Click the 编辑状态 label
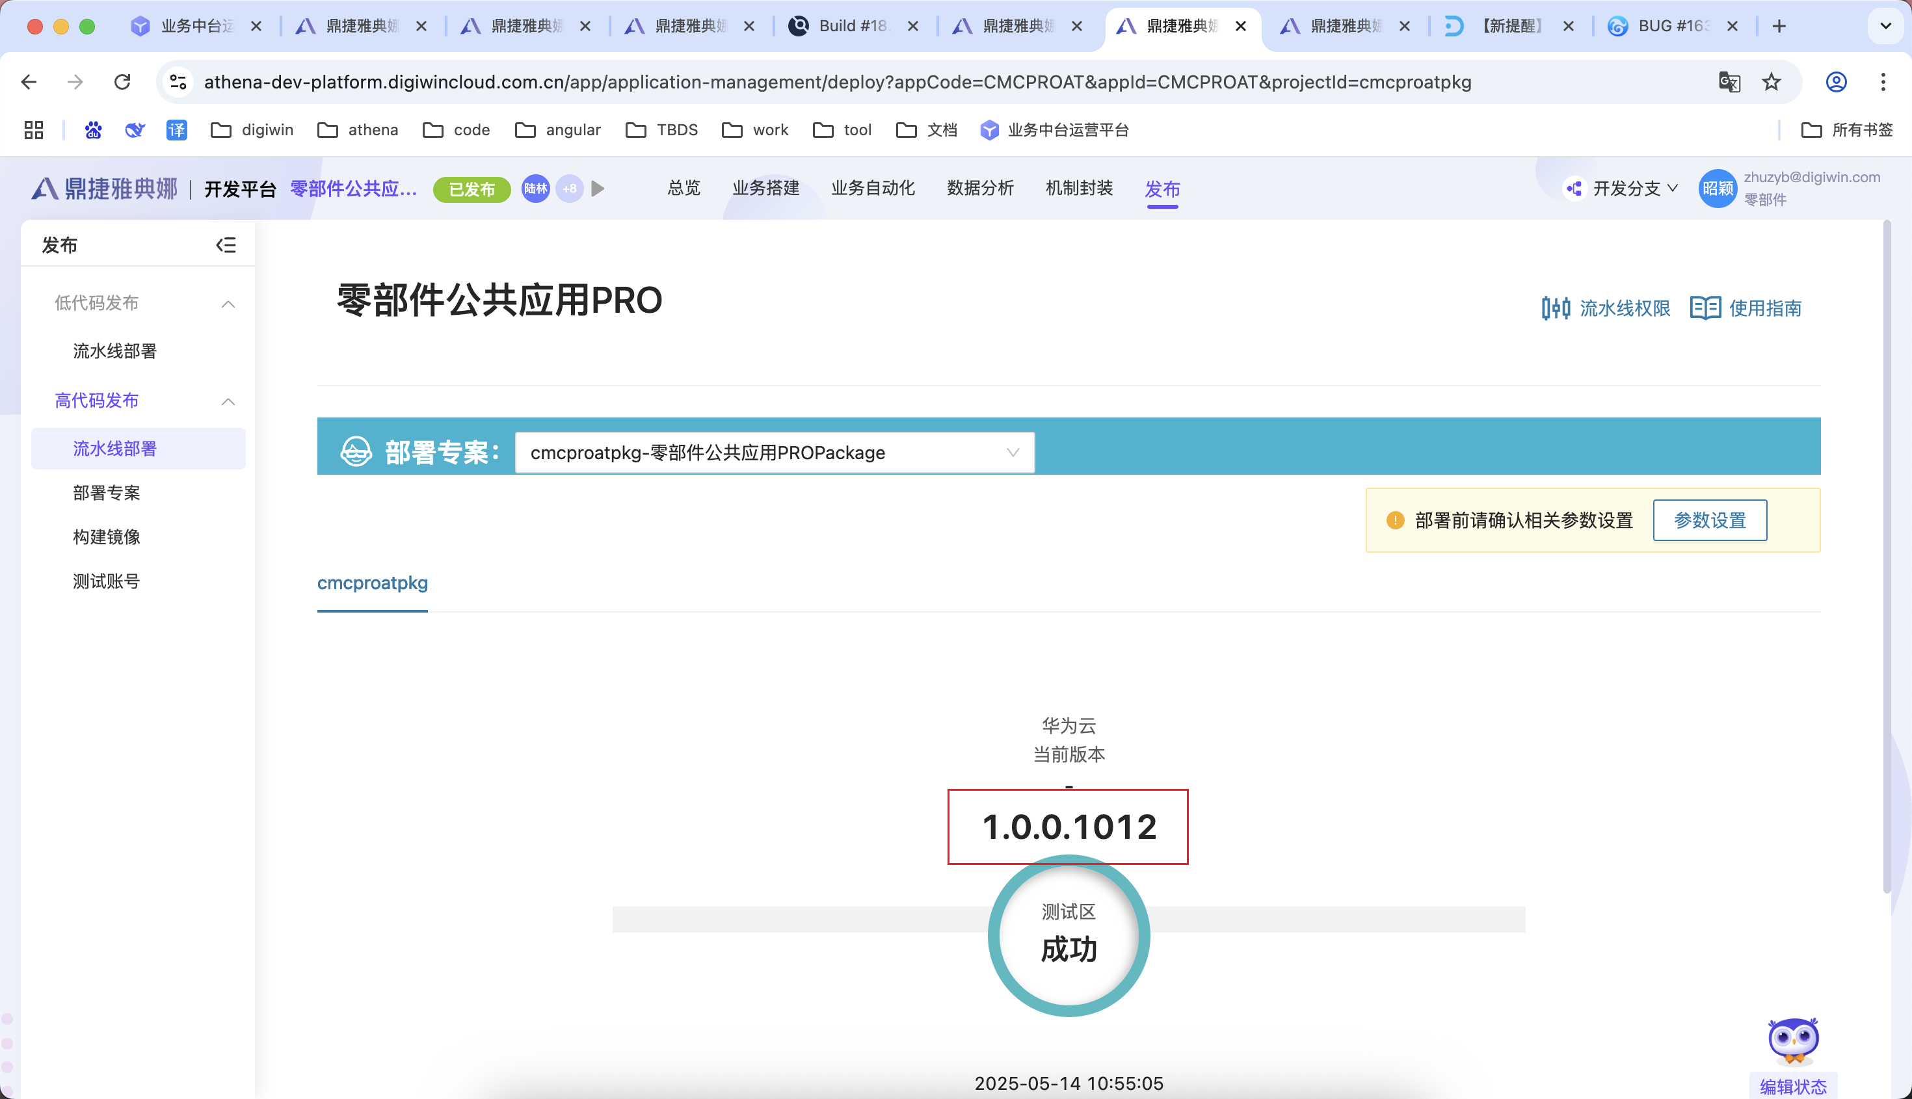Viewport: 1912px width, 1099px height. coord(1793,1086)
